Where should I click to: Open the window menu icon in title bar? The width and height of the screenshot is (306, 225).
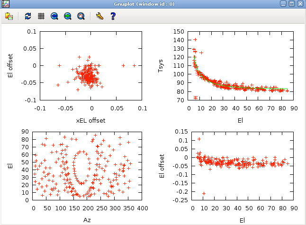[5, 4]
